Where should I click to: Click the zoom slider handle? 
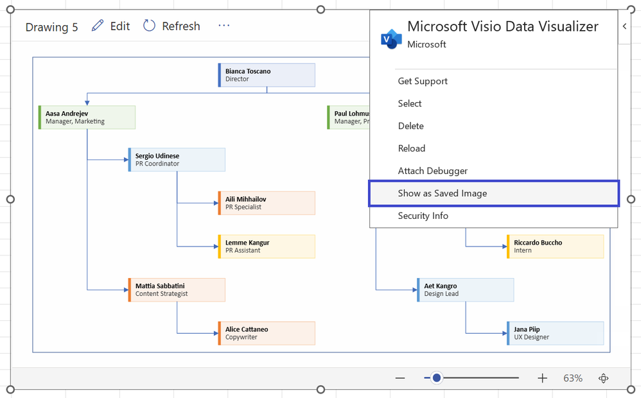pyautogui.click(x=436, y=378)
